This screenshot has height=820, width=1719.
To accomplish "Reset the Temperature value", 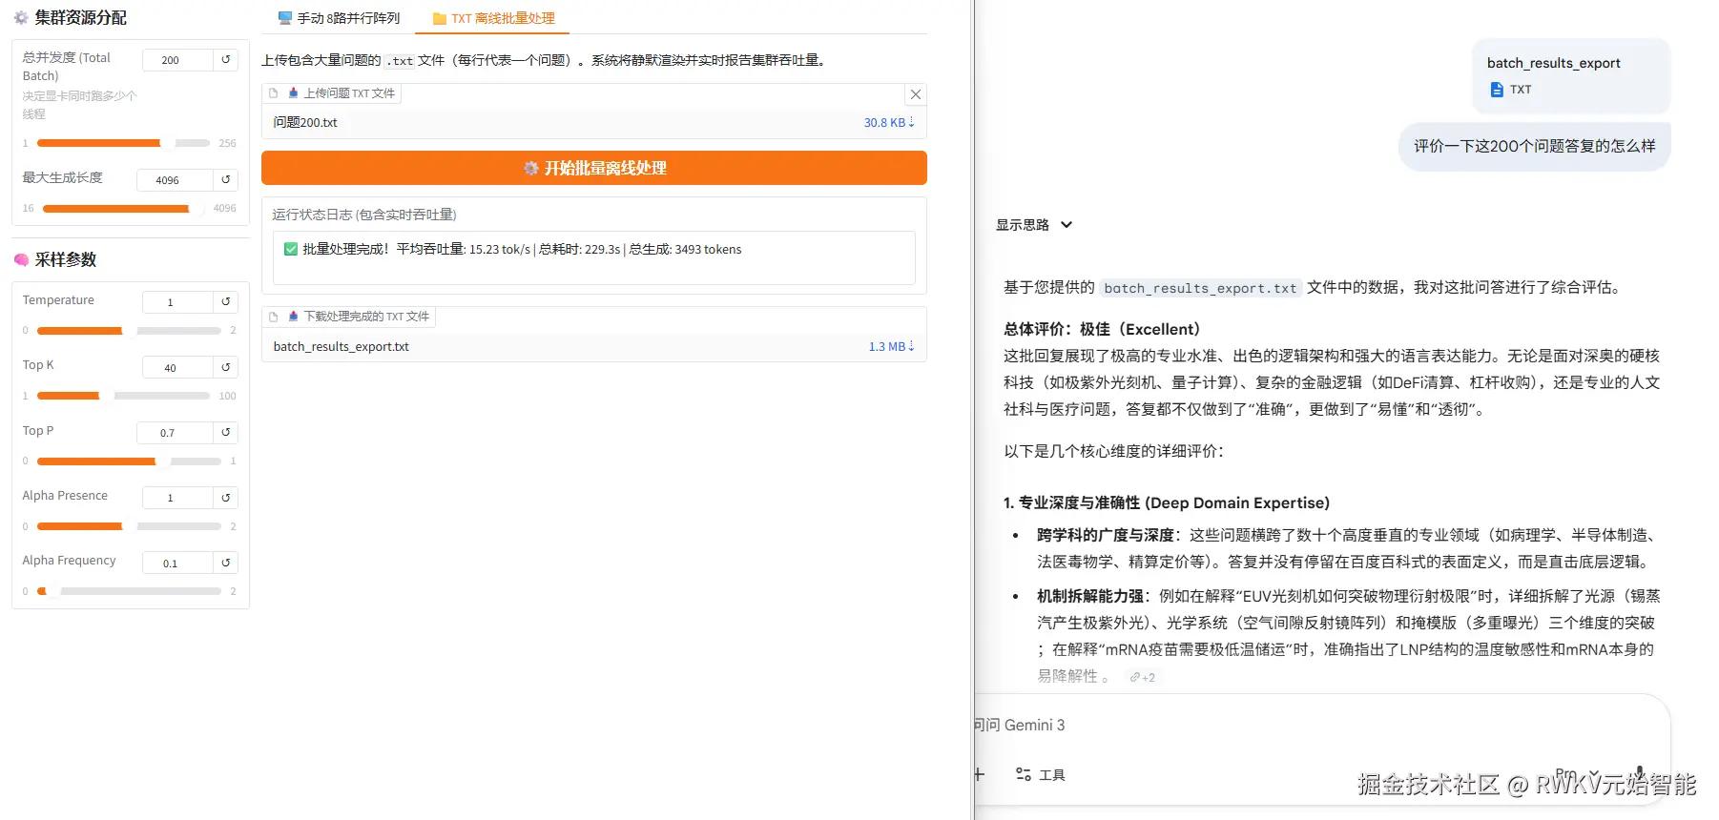I will [x=226, y=301].
